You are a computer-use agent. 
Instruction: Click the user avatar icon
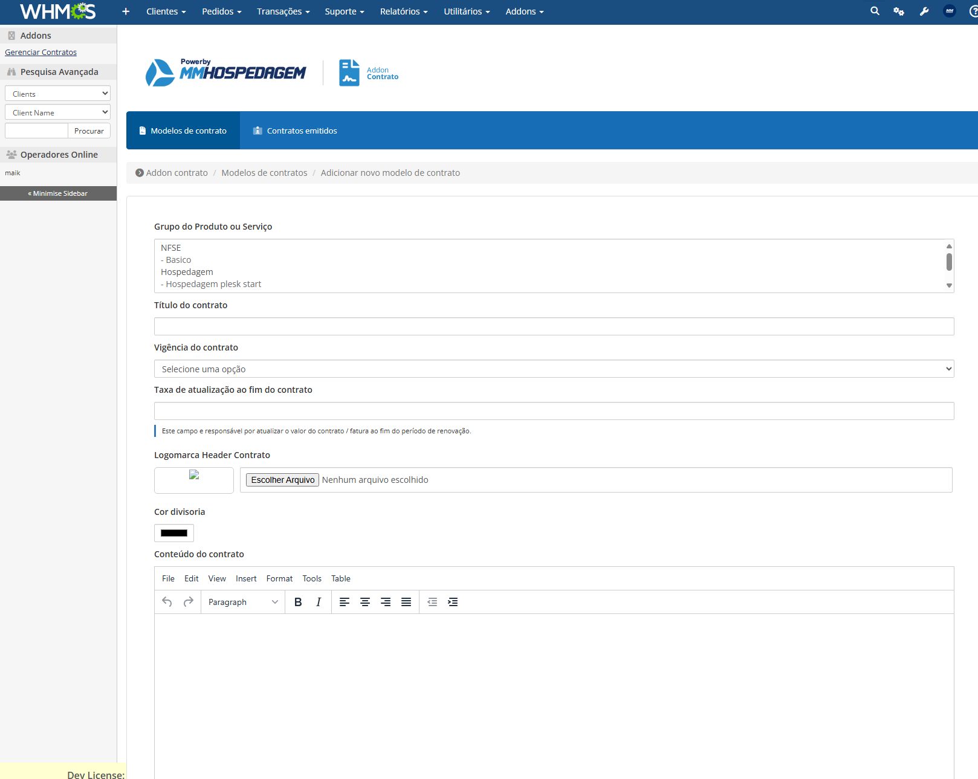(950, 11)
